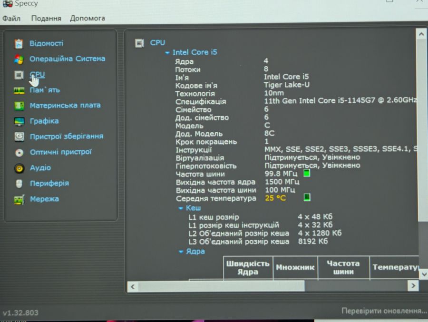Click the Аудіо speaker icon
Image resolution: width=428 pixels, height=322 pixels.
[x=19, y=168]
